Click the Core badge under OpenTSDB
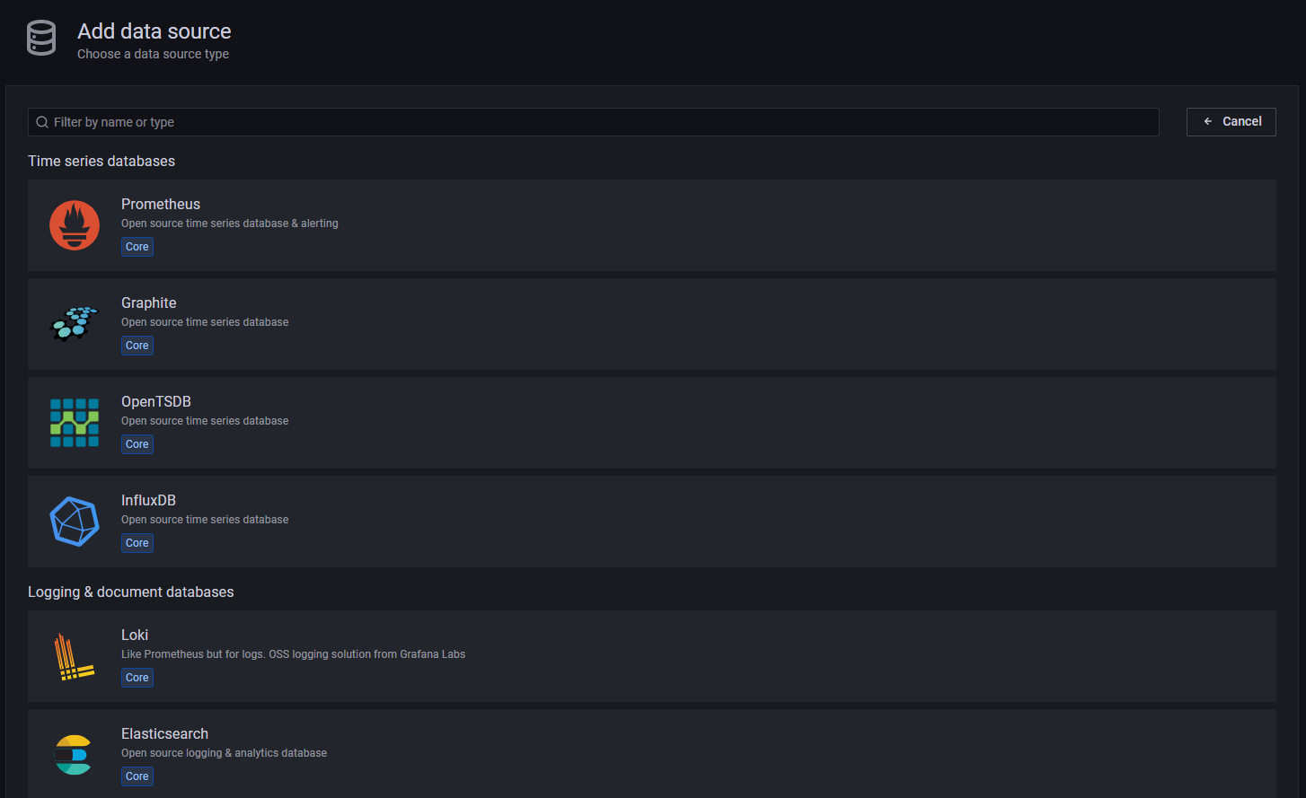1306x798 pixels. click(x=137, y=444)
